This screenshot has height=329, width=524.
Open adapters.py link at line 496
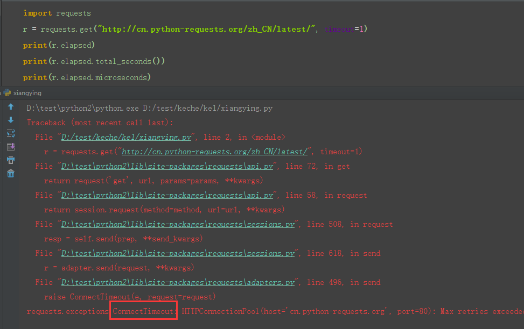pyautogui.click(x=178, y=282)
